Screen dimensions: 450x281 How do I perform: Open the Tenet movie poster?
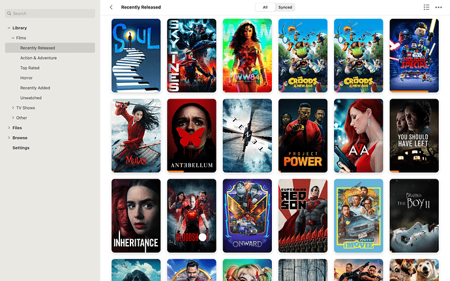pyautogui.click(x=247, y=136)
